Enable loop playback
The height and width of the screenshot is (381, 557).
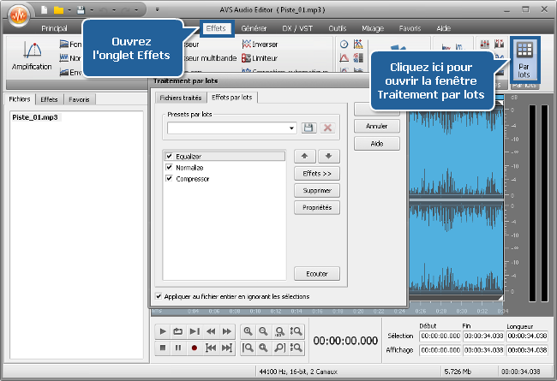pos(177,331)
